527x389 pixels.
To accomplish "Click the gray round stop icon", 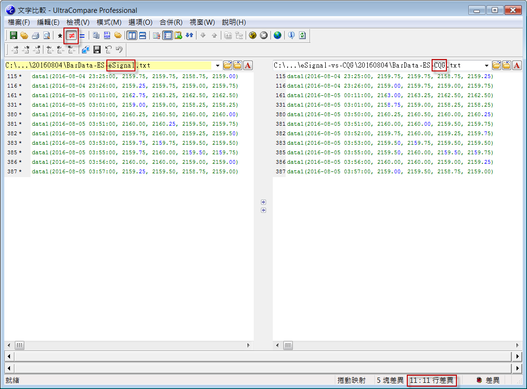I will pyautogui.click(x=264, y=35).
